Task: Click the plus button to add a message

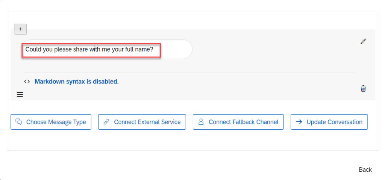Action: tap(20, 29)
